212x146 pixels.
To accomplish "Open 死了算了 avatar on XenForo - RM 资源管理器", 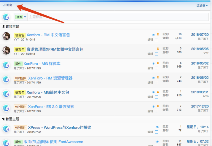I will coord(6,79).
